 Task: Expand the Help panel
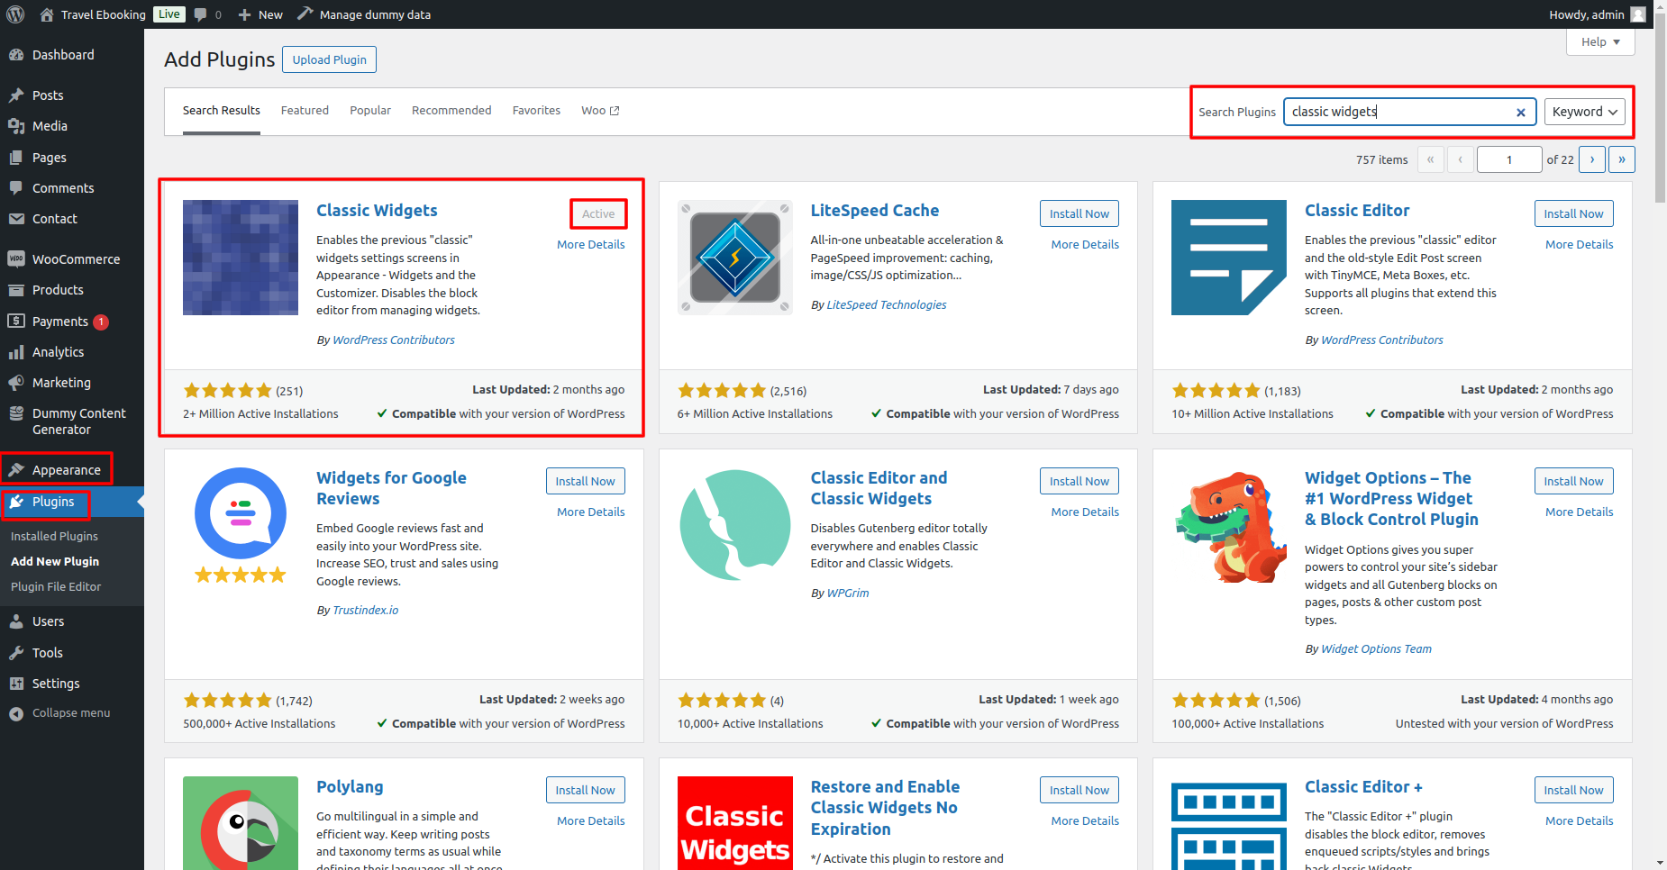[1600, 42]
